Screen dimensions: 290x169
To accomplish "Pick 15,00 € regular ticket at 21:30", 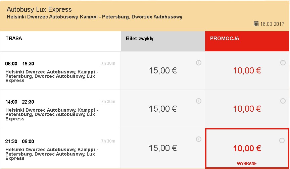I will [163, 148].
